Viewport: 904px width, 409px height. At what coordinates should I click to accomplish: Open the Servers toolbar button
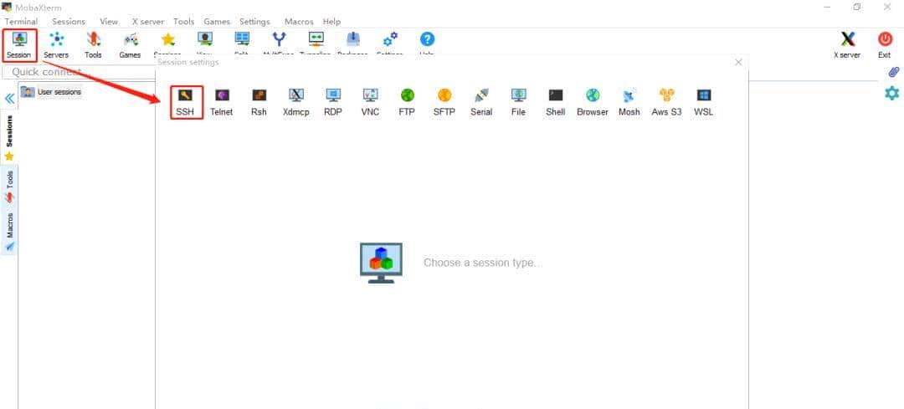tap(56, 45)
